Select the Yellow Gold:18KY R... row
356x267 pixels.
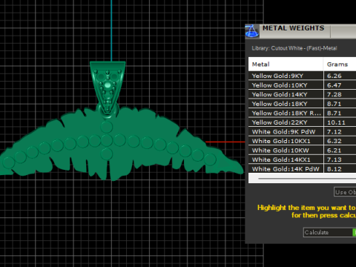pyautogui.click(x=302, y=113)
